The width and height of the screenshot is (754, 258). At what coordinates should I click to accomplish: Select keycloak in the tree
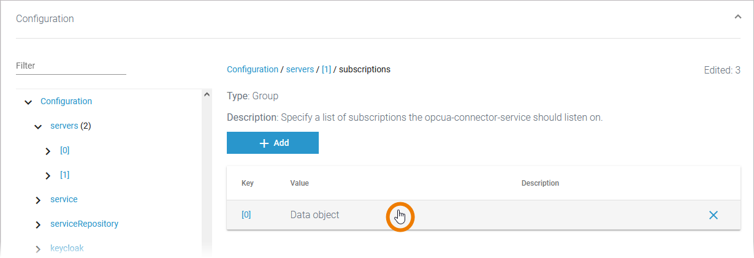coord(67,248)
